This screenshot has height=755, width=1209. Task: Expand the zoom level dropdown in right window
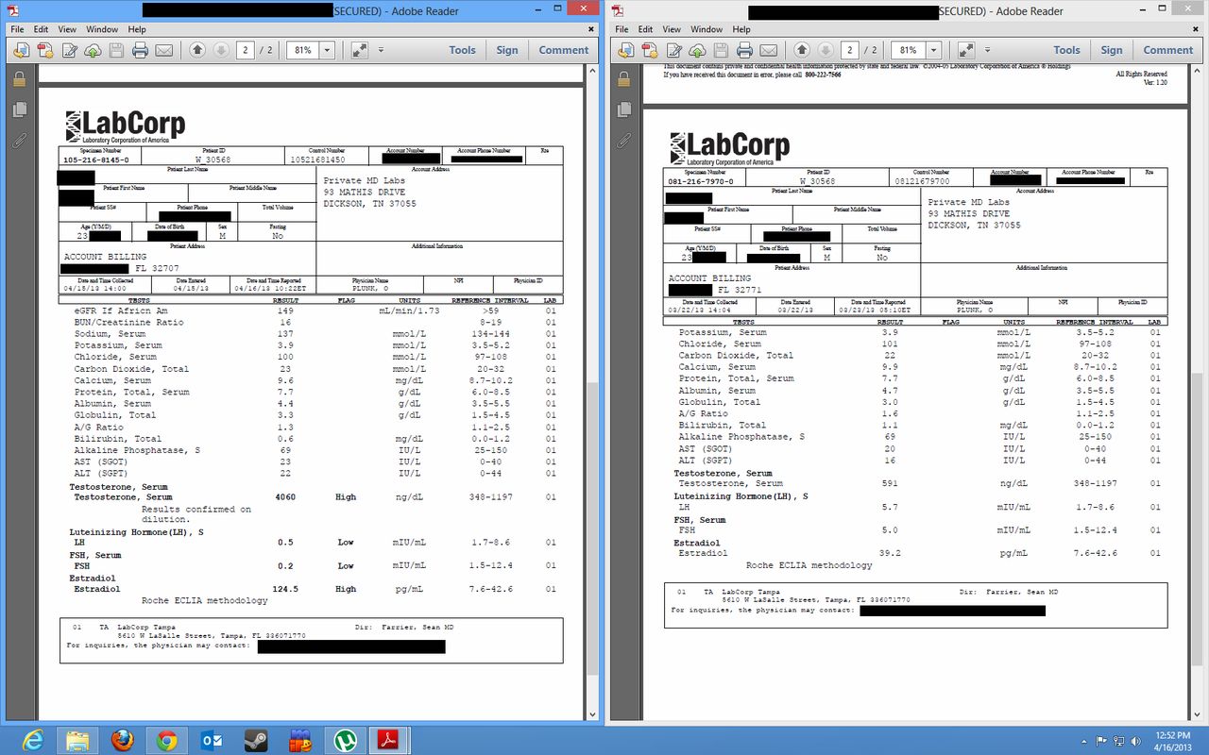932,50
